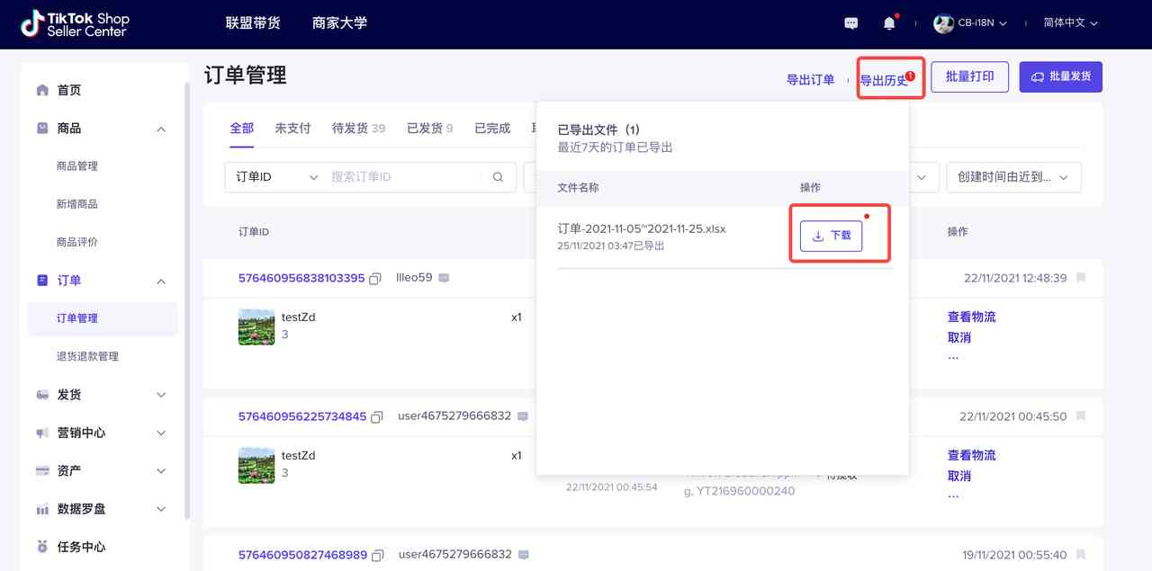Screen dimensions: 1152x571
Task: Click the 批量发货 button
Action: tap(1060, 77)
